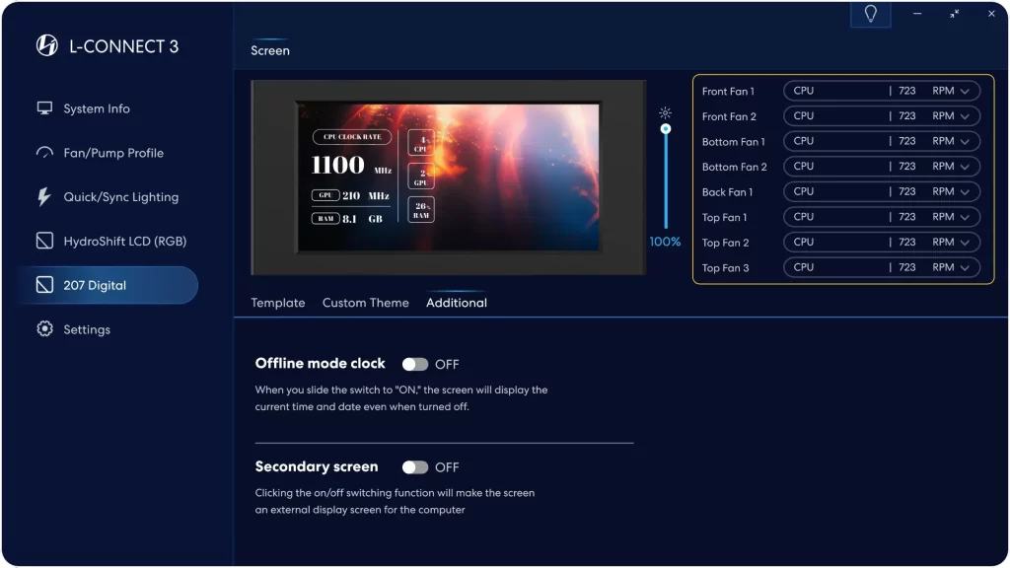Click the Front Fan 2 label

729,116
